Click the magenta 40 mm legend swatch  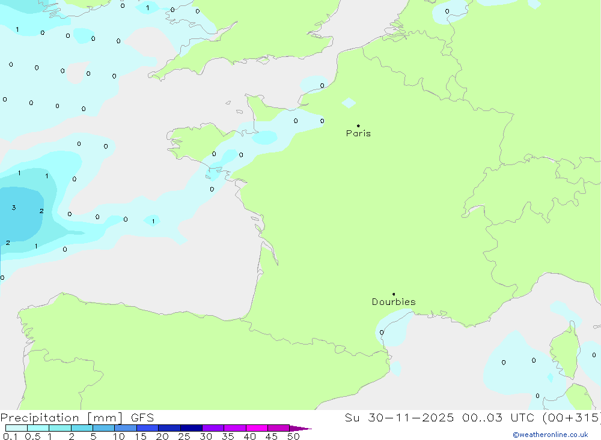[257, 428]
